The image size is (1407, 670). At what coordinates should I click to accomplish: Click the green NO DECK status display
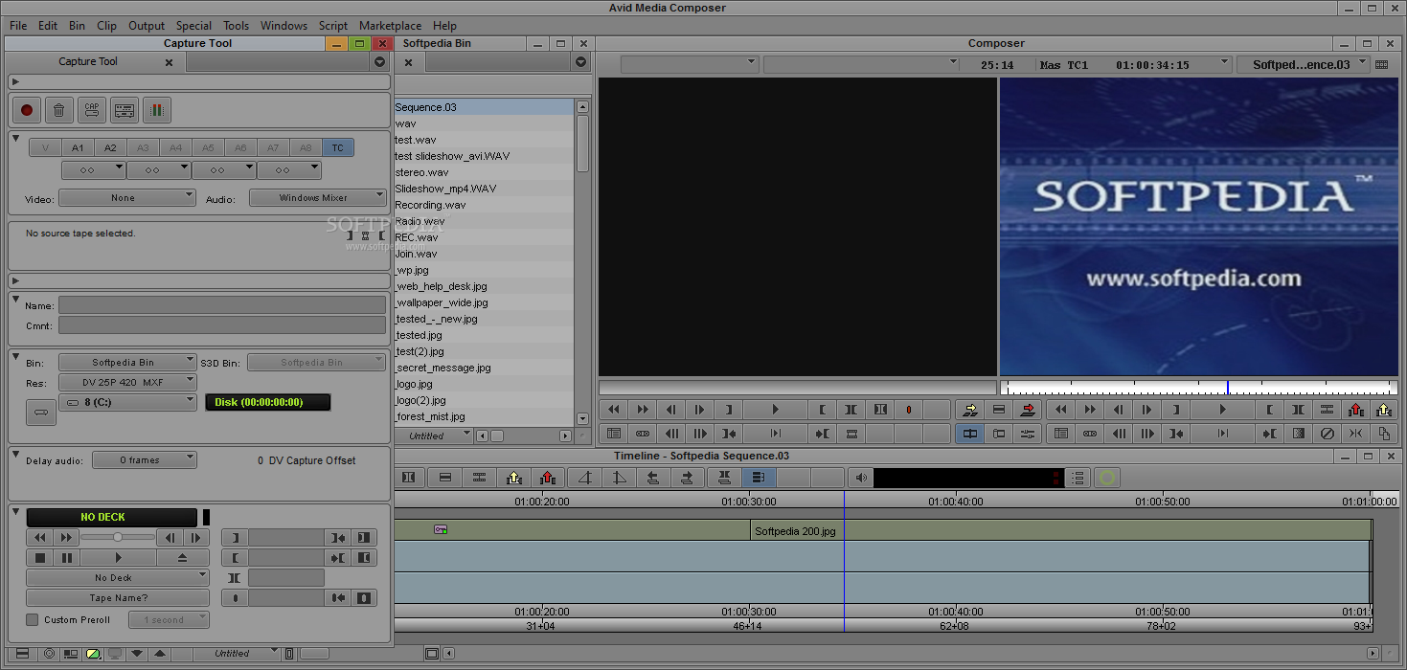[112, 517]
